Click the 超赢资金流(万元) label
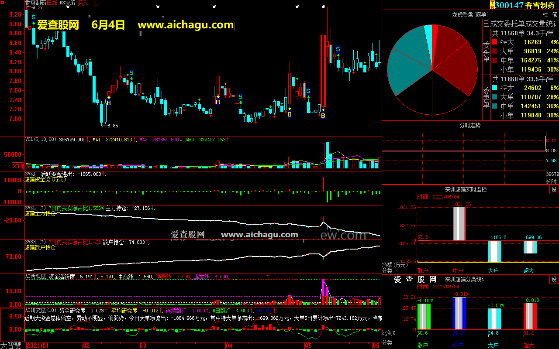559x349 pixels. pyautogui.click(x=45, y=179)
